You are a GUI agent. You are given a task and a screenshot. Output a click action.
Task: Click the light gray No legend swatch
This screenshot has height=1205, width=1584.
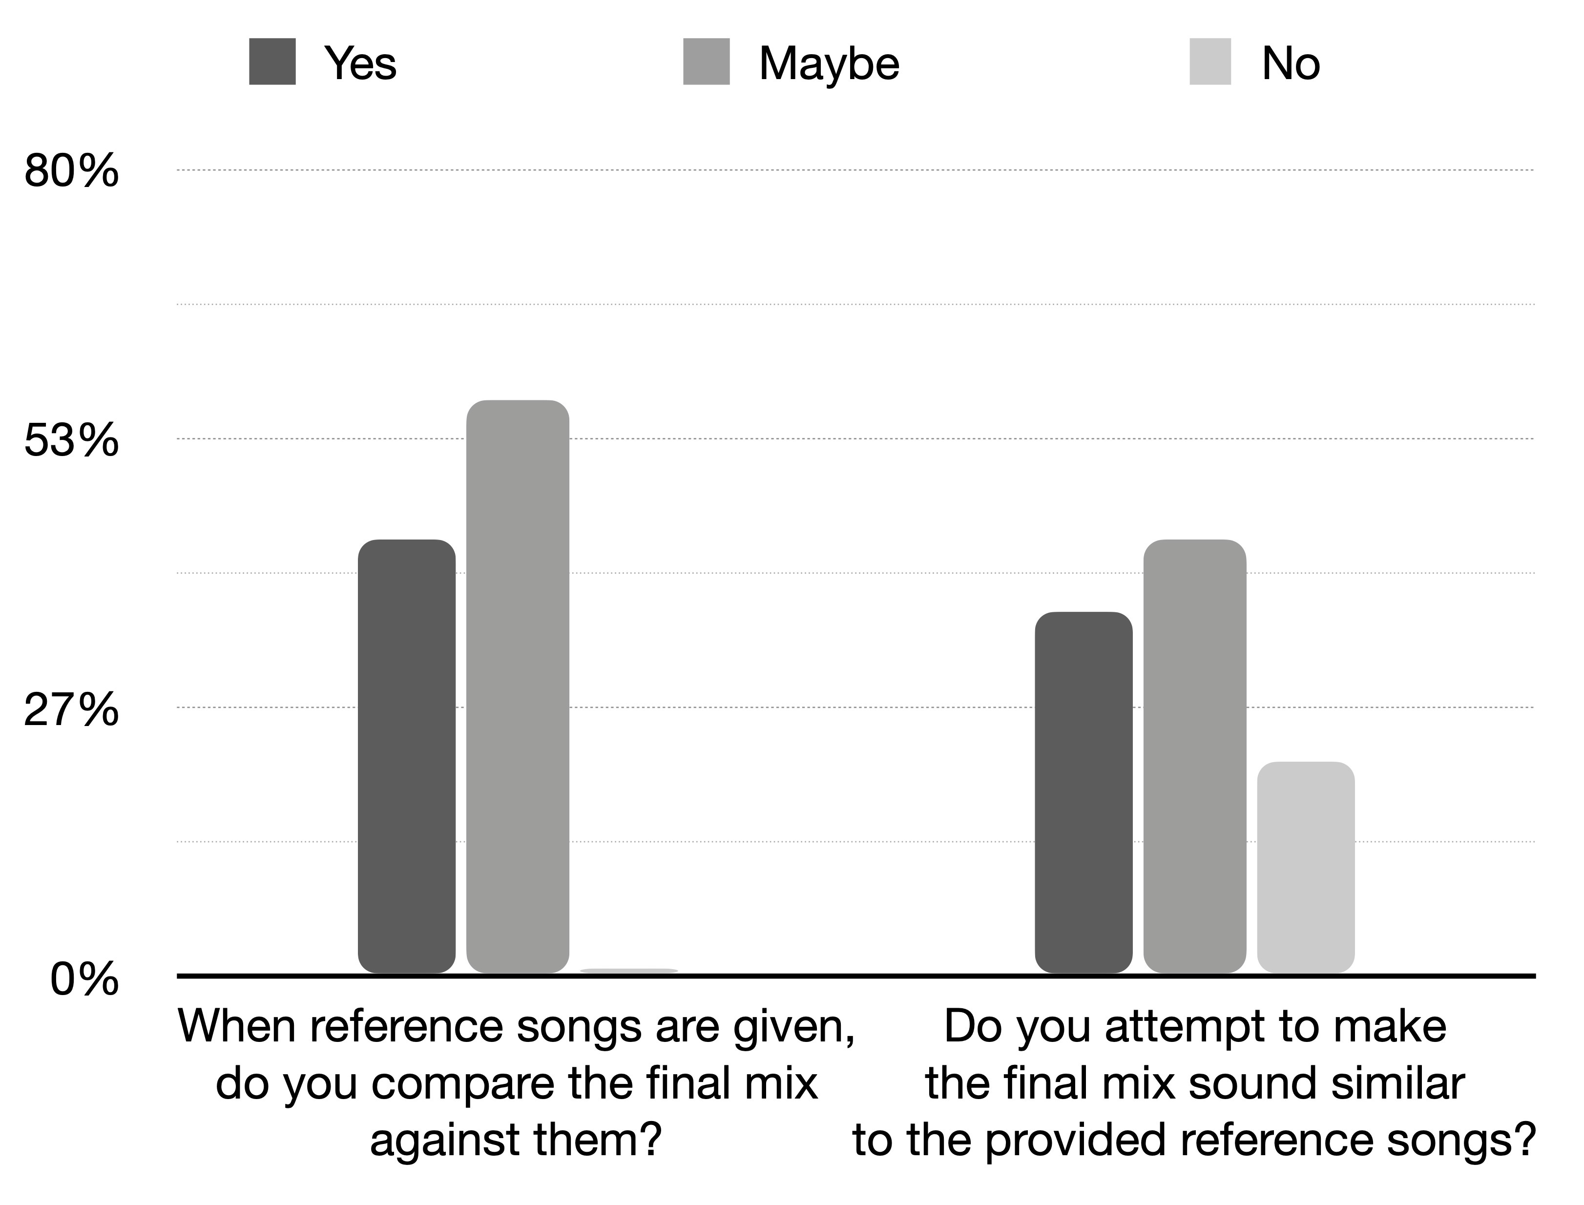[x=1209, y=62]
